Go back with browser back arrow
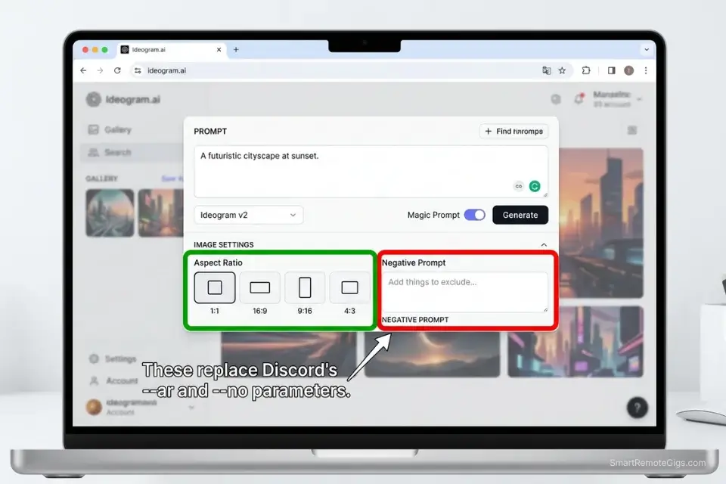The image size is (726, 484). click(83, 70)
